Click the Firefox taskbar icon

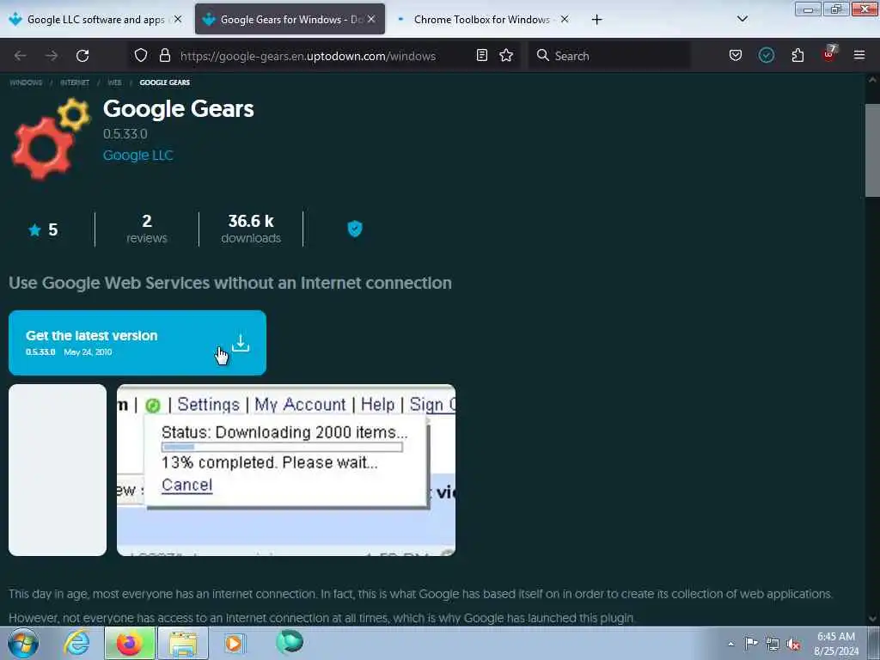pyautogui.click(x=129, y=643)
